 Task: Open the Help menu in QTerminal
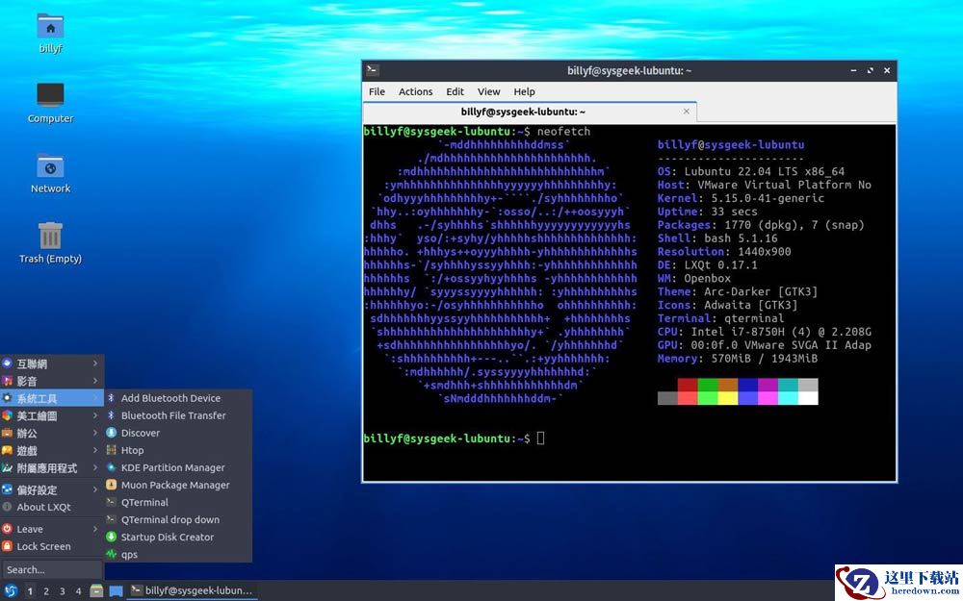(524, 91)
